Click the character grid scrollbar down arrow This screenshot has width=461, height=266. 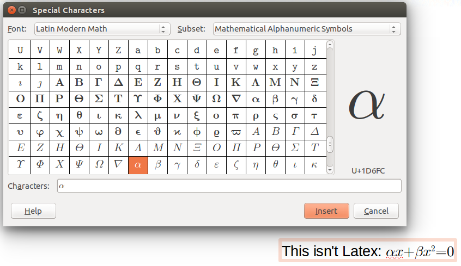pyautogui.click(x=330, y=170)
